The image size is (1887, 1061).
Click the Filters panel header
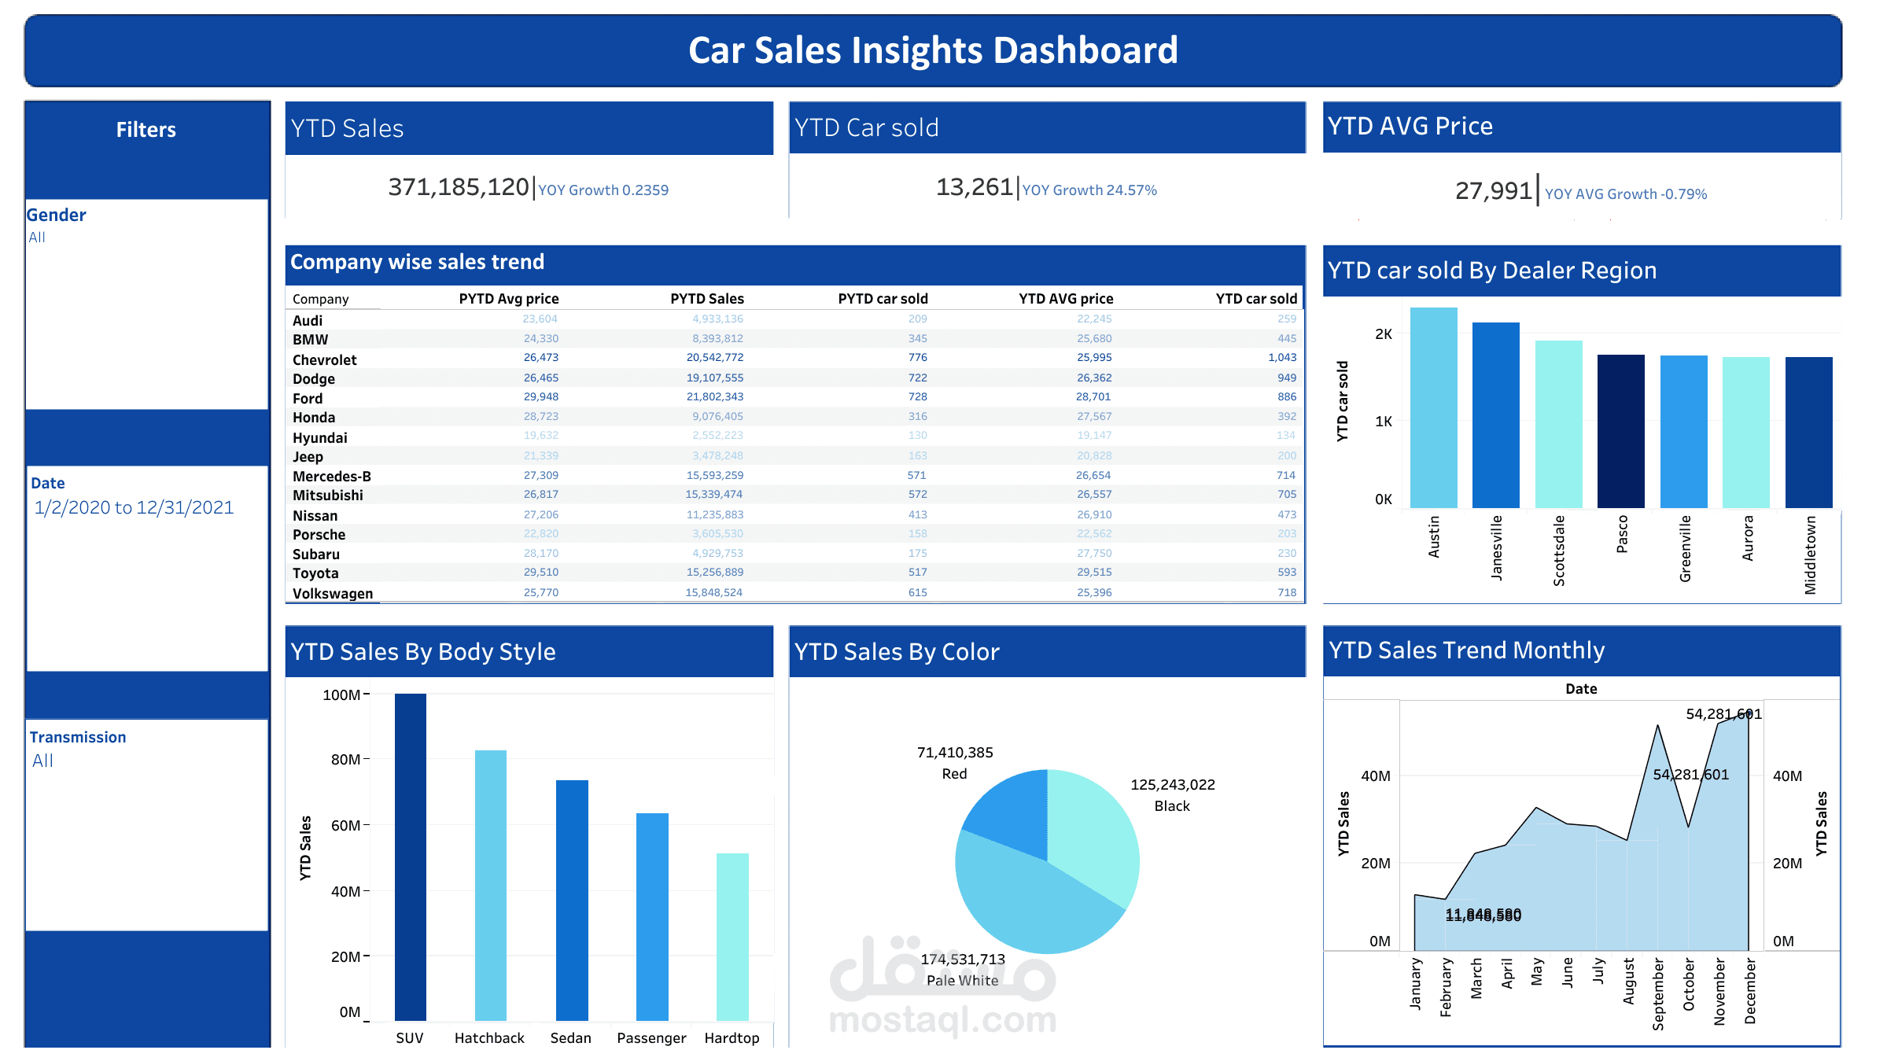(x=146, y=129)
